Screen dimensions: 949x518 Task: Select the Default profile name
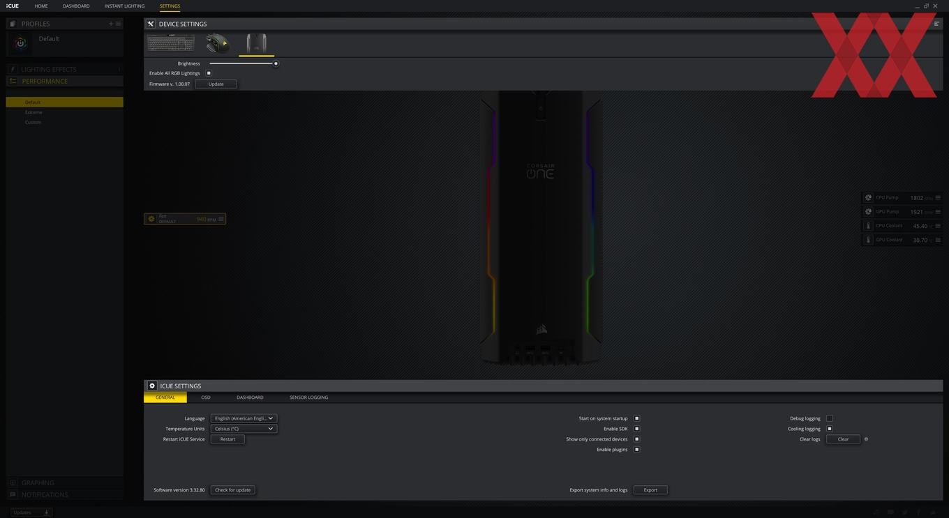tap(49, 38)
